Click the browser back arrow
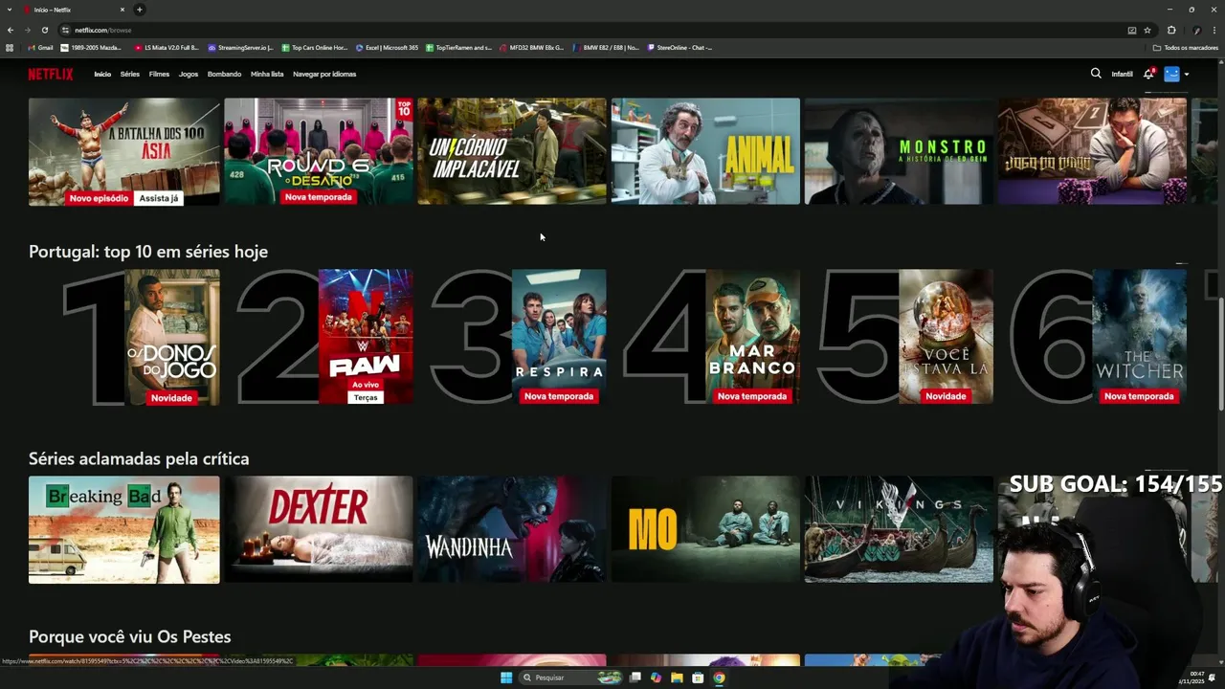The height and width of the screenshot is (689, 1225). pos(11,30)
